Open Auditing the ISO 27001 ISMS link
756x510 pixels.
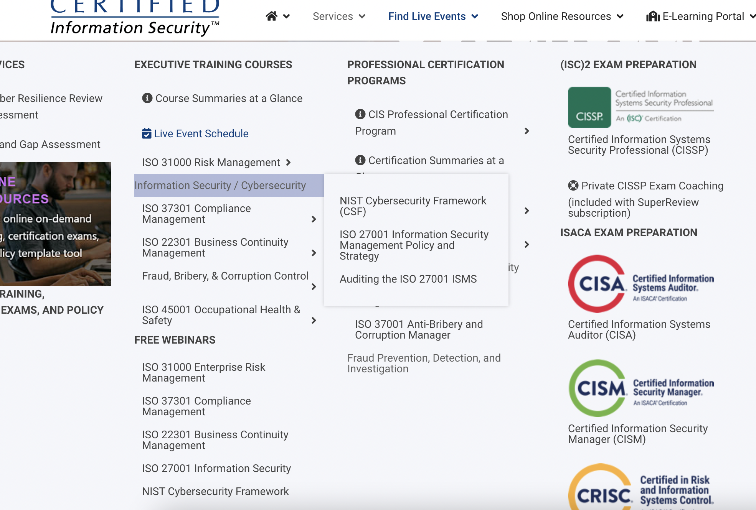[x=408, y=279]
